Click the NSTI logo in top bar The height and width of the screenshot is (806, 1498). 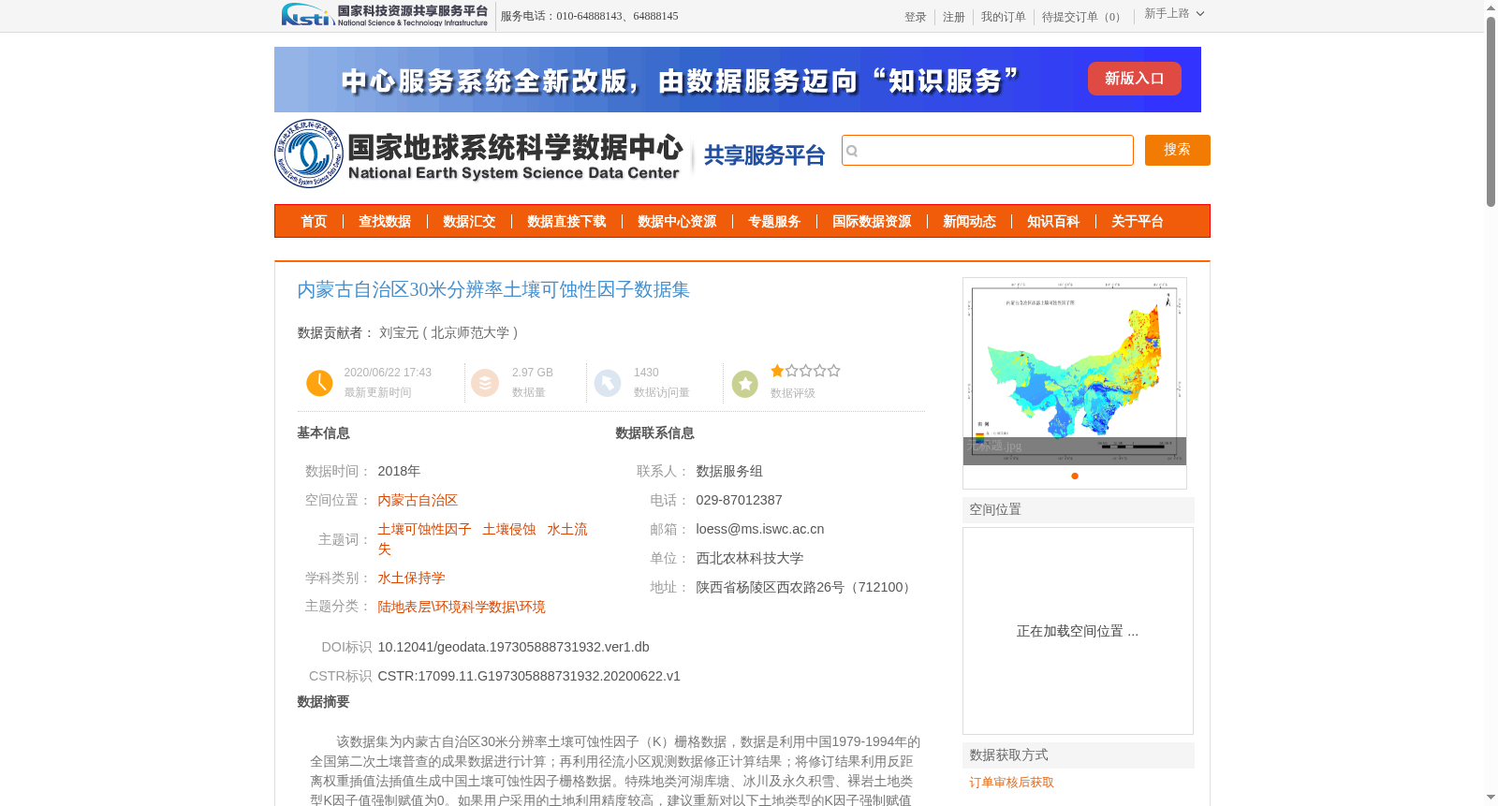click(x=385, y=15)
